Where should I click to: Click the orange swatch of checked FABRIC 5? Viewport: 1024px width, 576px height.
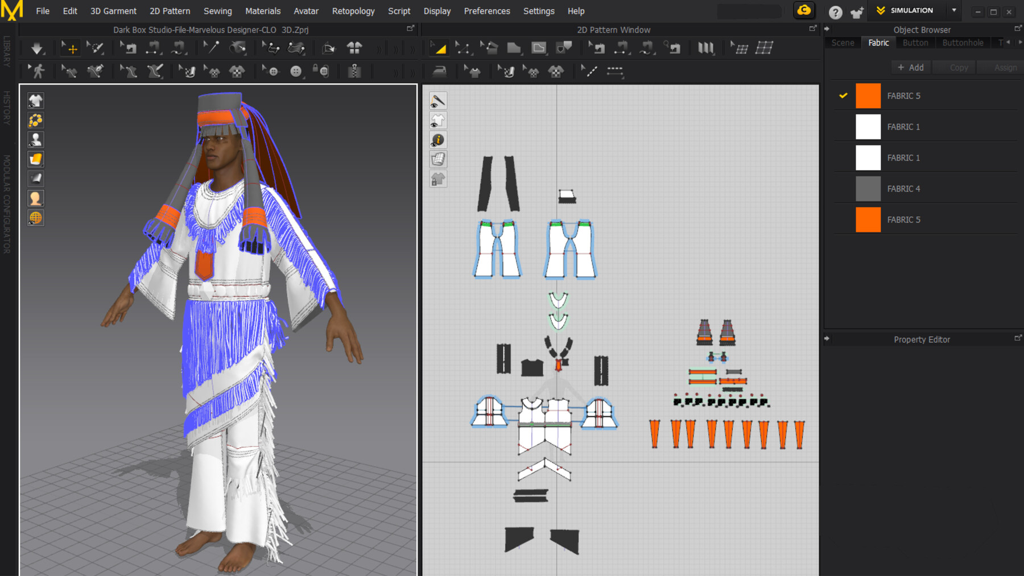(868, 96)
